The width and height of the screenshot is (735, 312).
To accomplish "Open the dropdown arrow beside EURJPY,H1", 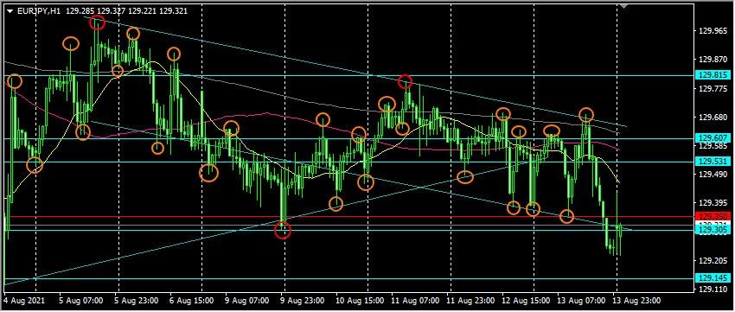I will click(10, 11).
